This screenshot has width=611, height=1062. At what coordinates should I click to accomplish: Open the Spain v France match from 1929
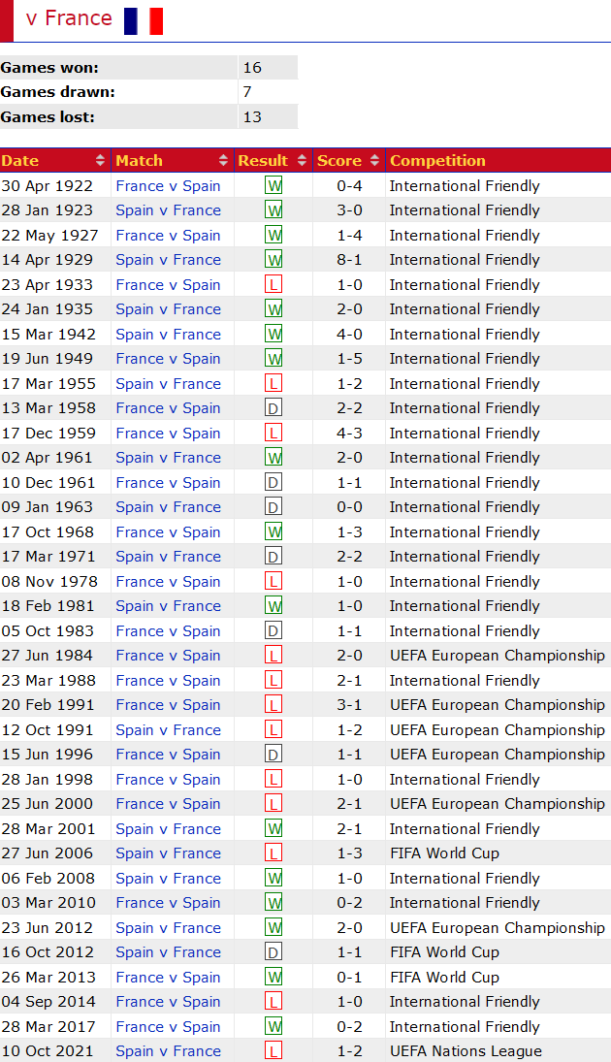(168, 260)
